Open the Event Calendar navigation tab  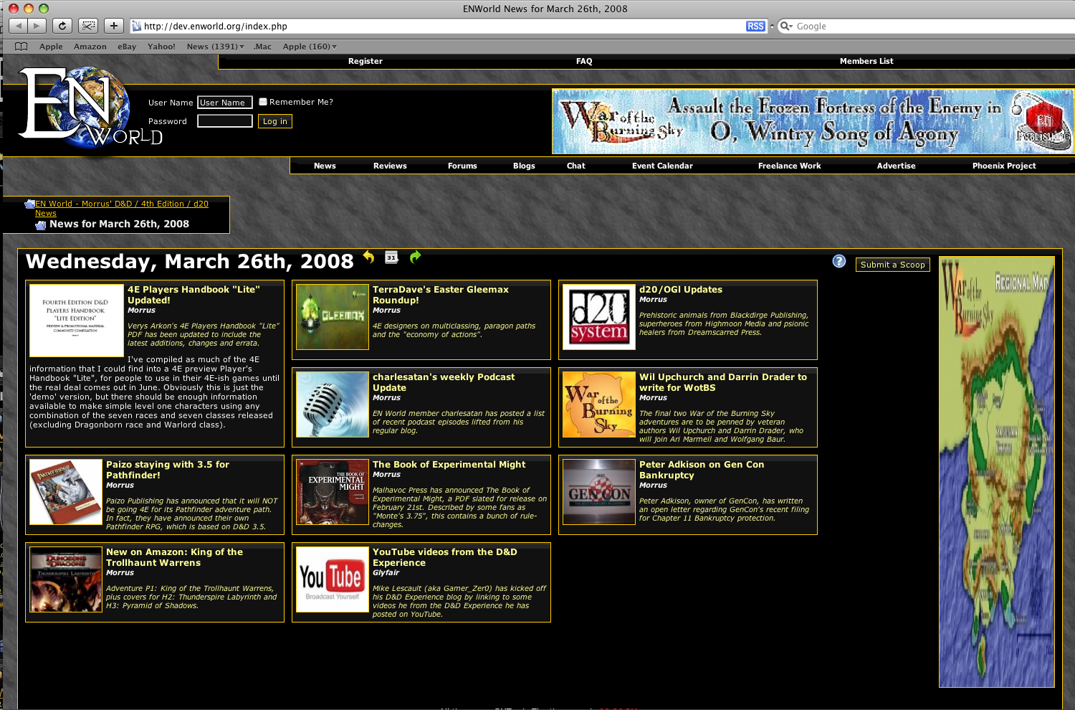[662, 166]
